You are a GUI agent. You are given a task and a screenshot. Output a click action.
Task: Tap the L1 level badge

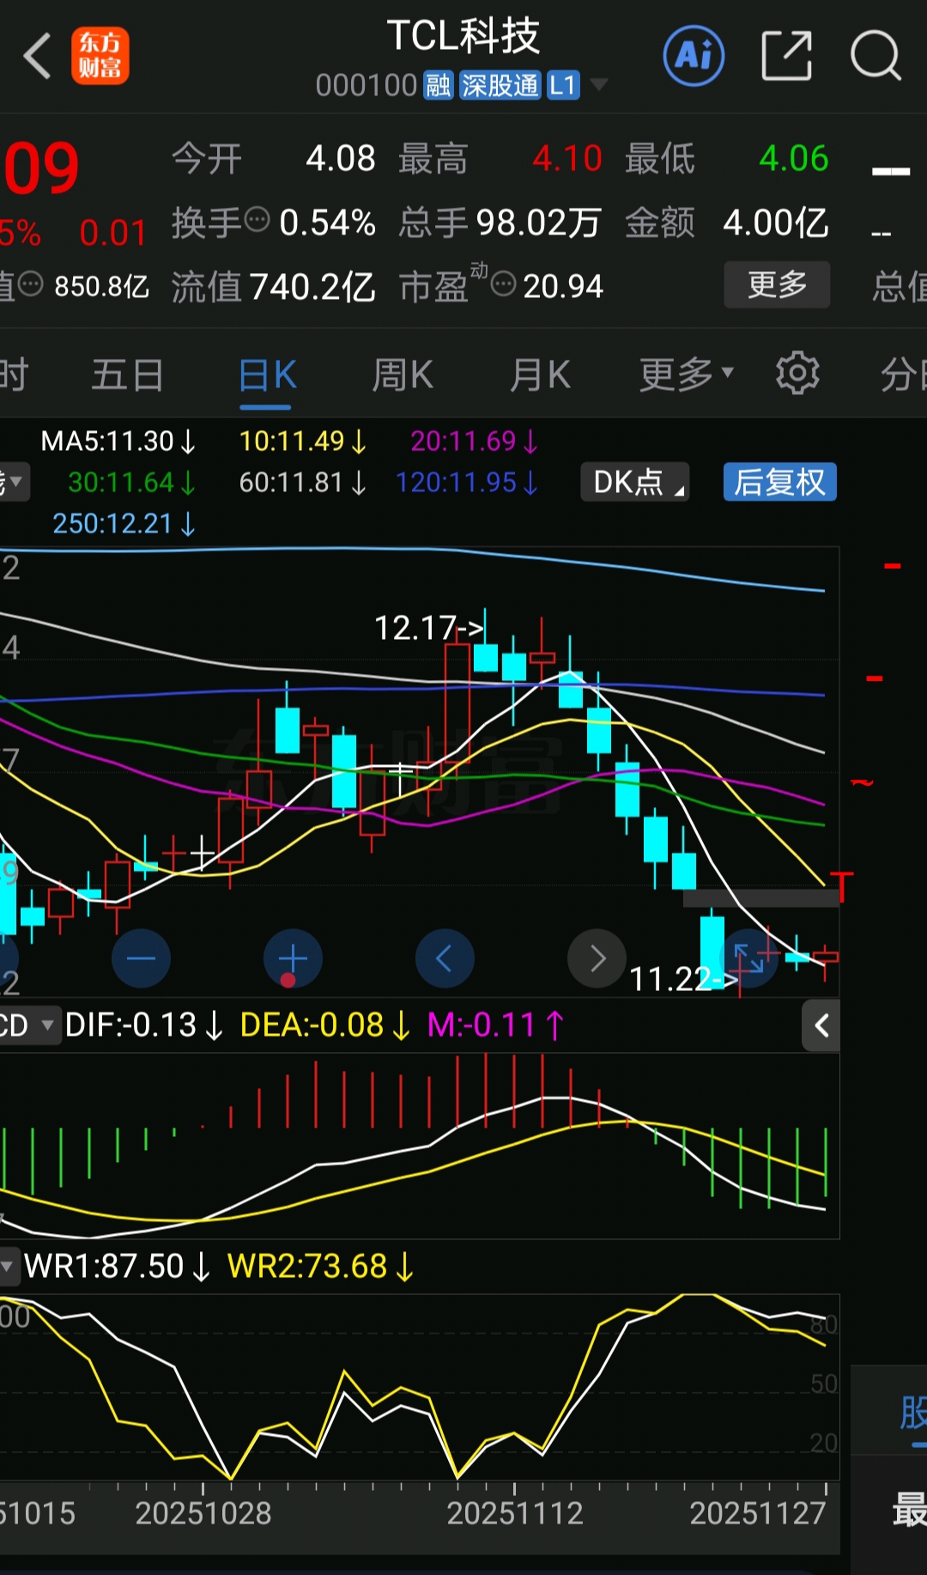point(563,85)
